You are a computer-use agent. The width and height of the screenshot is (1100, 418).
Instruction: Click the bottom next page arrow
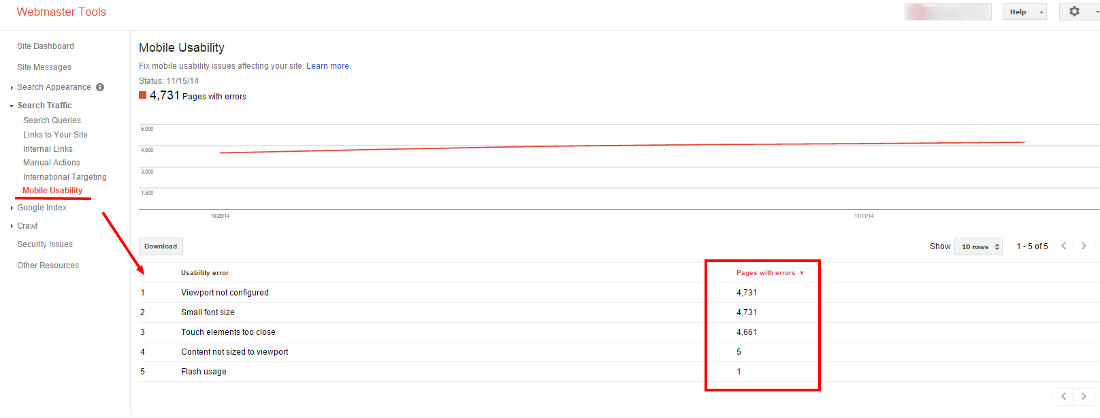click(1084, 396)
